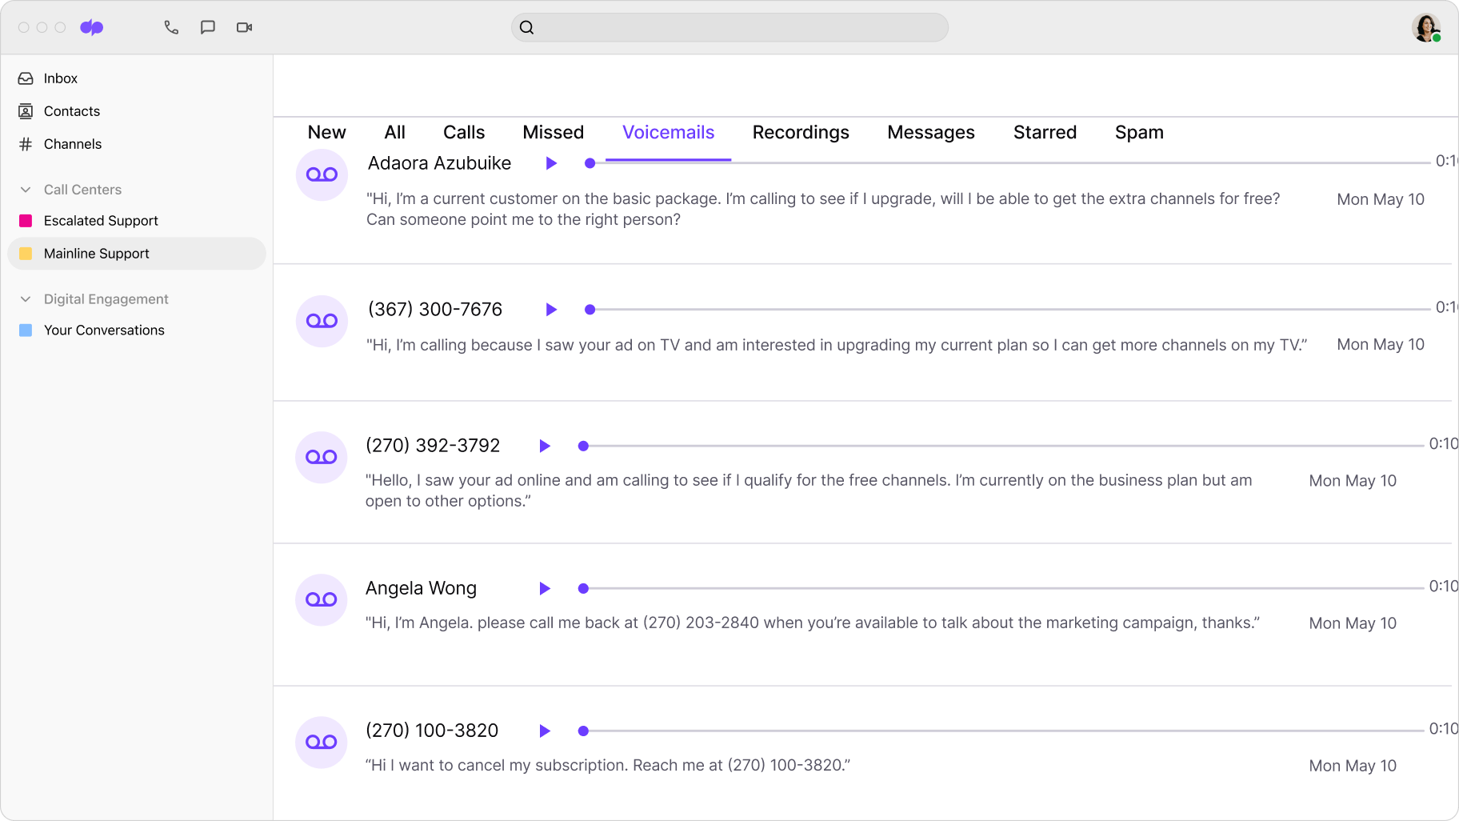The height and width of the screenshot is (821, 1459).
Task: Click the search magnifier icon
Action: coord(527,26)
